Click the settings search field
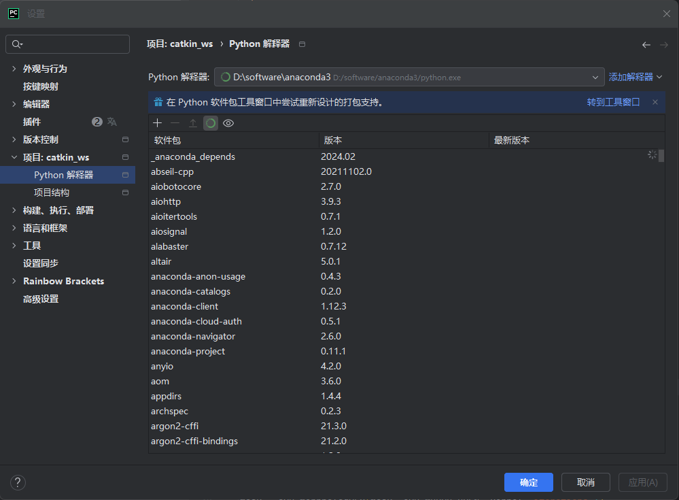The image size is (679, 500). (68, 44)
